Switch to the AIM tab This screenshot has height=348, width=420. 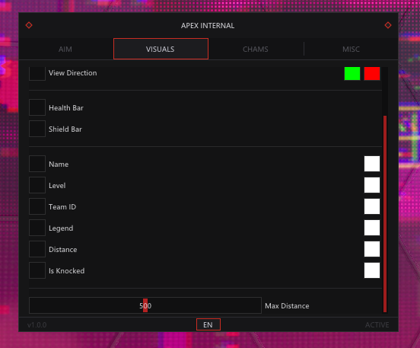(x=65, y=49)
